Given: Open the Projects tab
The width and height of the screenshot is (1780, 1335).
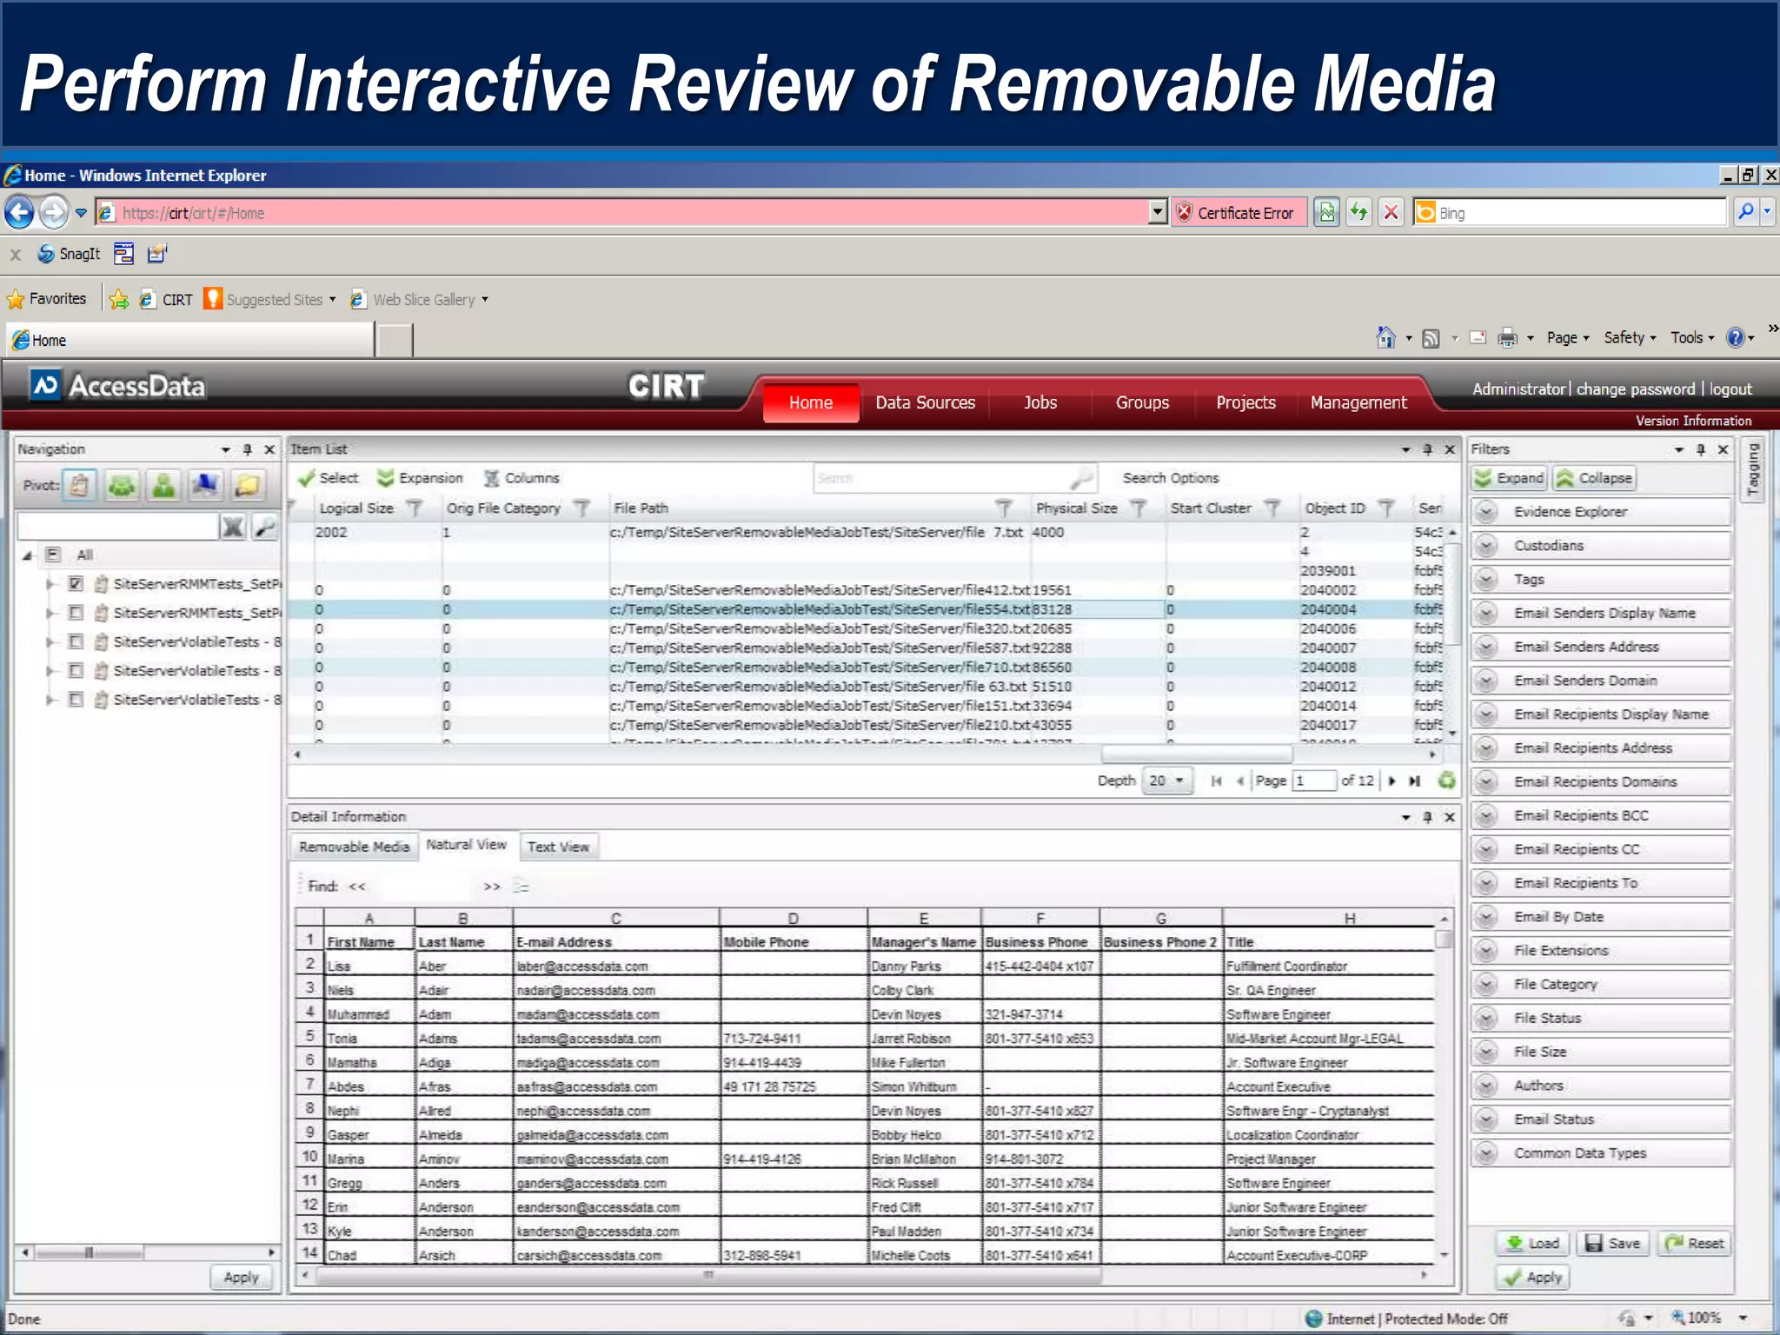Looking at the screenshot, I should [1245, 402].
